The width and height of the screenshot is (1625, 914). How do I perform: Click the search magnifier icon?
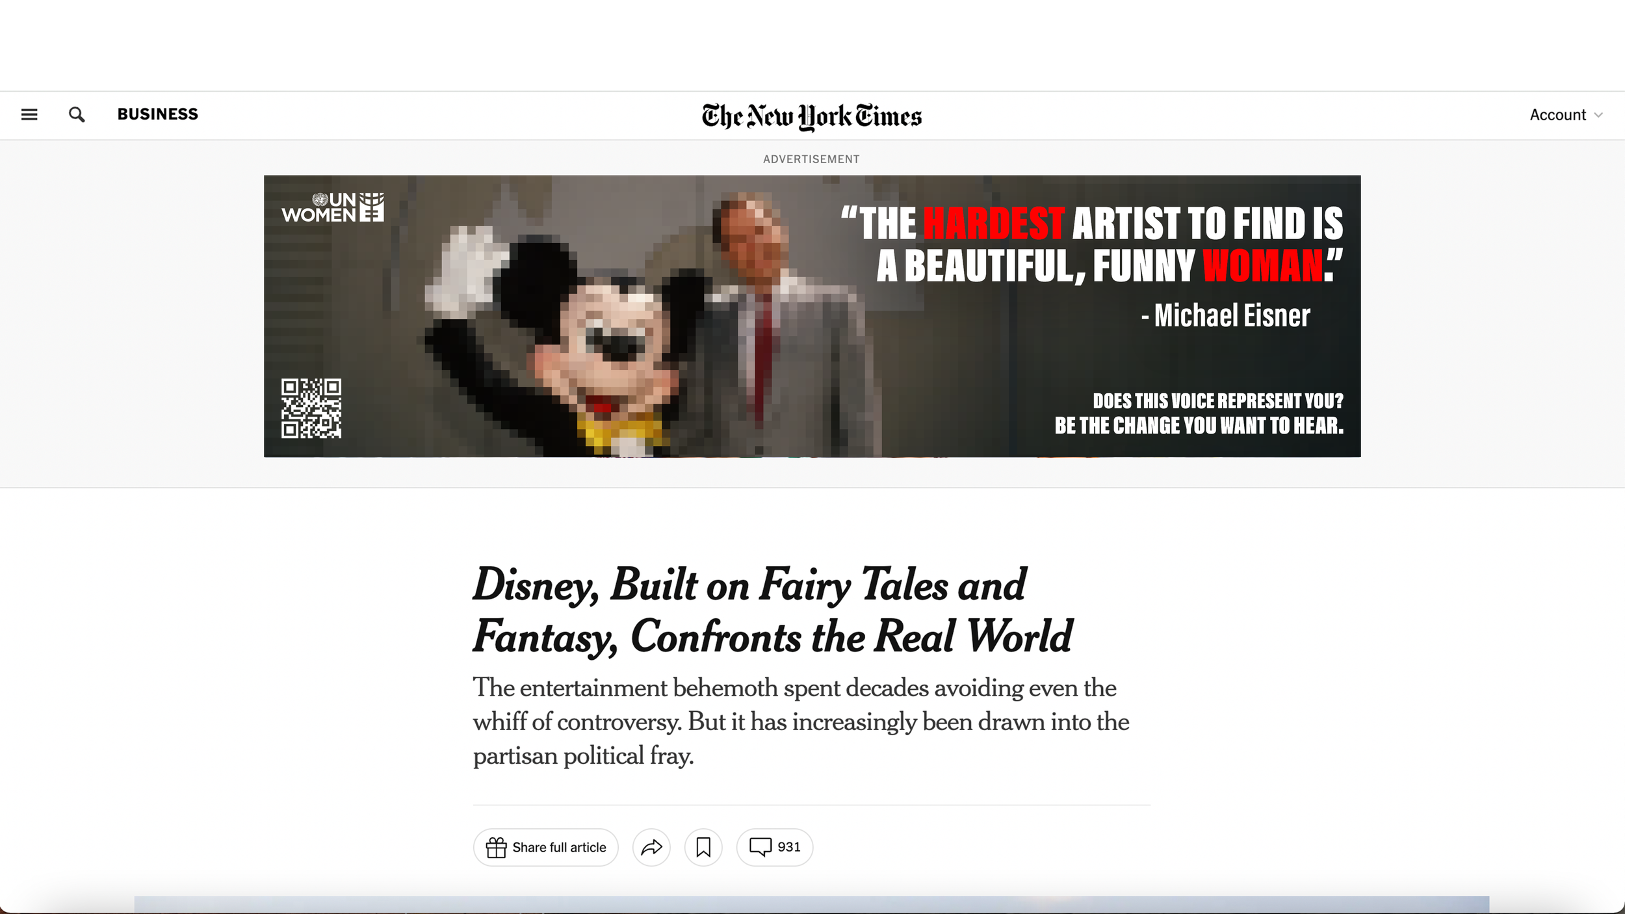(x=77, y=114)
